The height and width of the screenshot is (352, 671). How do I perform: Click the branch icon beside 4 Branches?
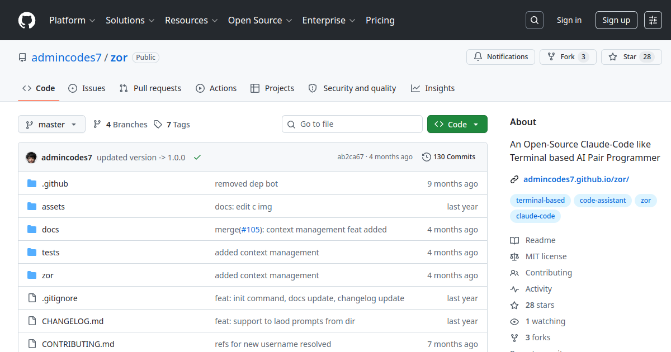[x=97, y=125]
